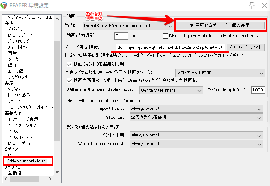Select バッファリング in tree
The width and height of the screenshot is (270, 186).
tap(18, 41)
